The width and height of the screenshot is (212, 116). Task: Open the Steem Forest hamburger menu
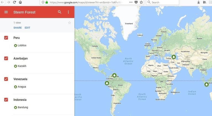[x=6, y=12]
